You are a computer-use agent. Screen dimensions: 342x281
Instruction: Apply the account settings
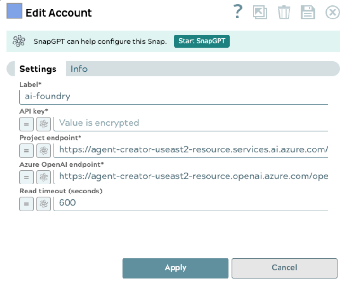pos(175,268)
